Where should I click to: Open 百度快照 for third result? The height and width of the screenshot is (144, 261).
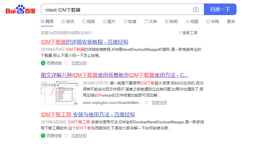click(79, 136)
